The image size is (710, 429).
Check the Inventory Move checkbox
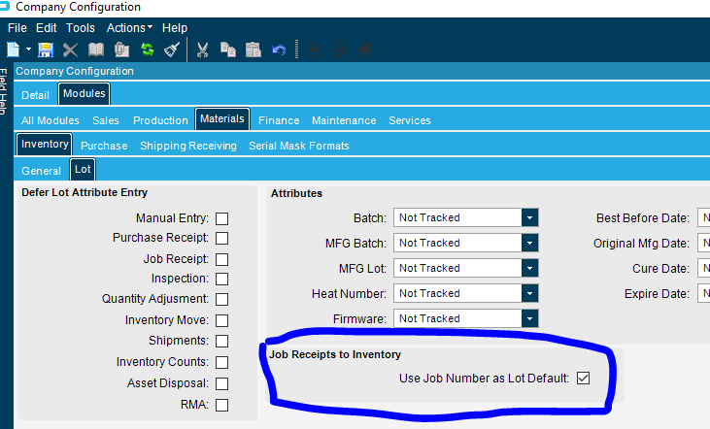pyautogui.click(x=221, y=320)
